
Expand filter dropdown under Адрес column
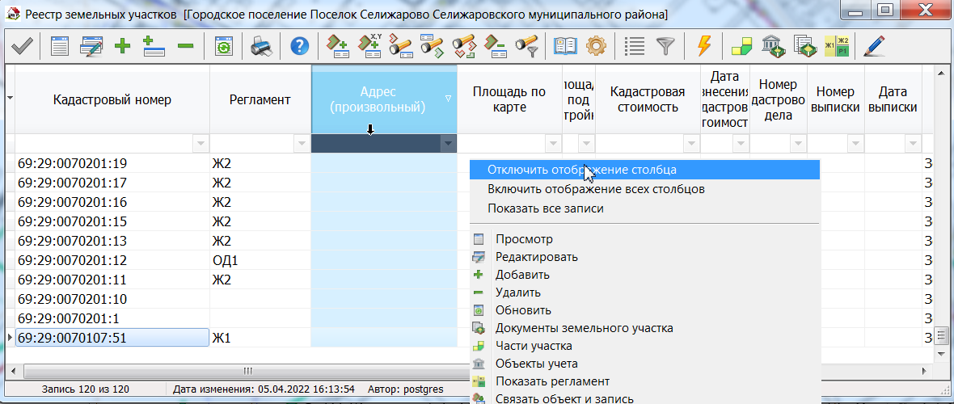tap(448, 144)
